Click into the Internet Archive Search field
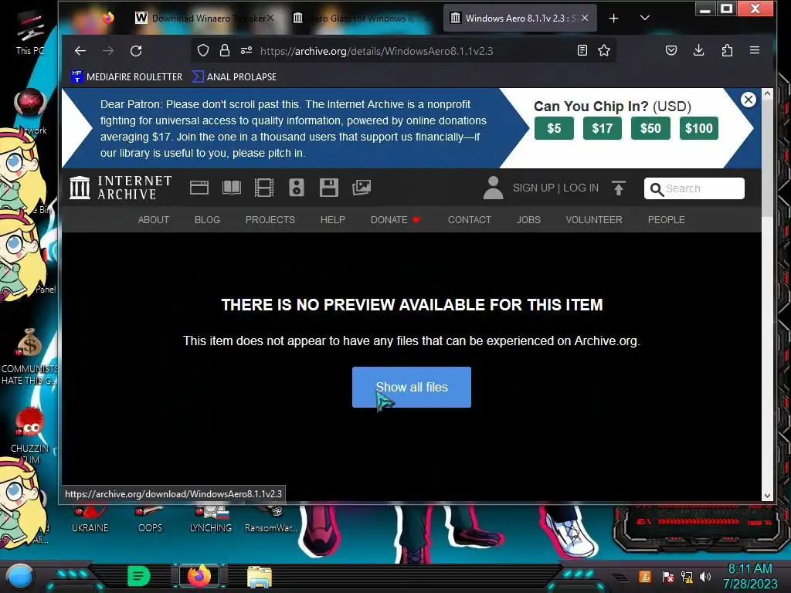The image size is (791, 593). pyautogui.click(x=694, y=188)
